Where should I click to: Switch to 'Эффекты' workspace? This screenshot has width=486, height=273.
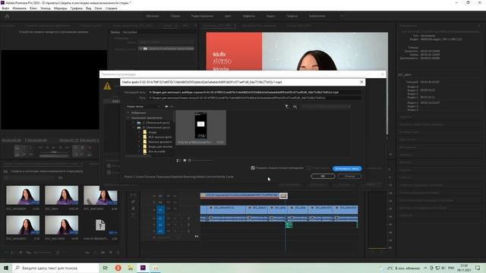(248, 16)
